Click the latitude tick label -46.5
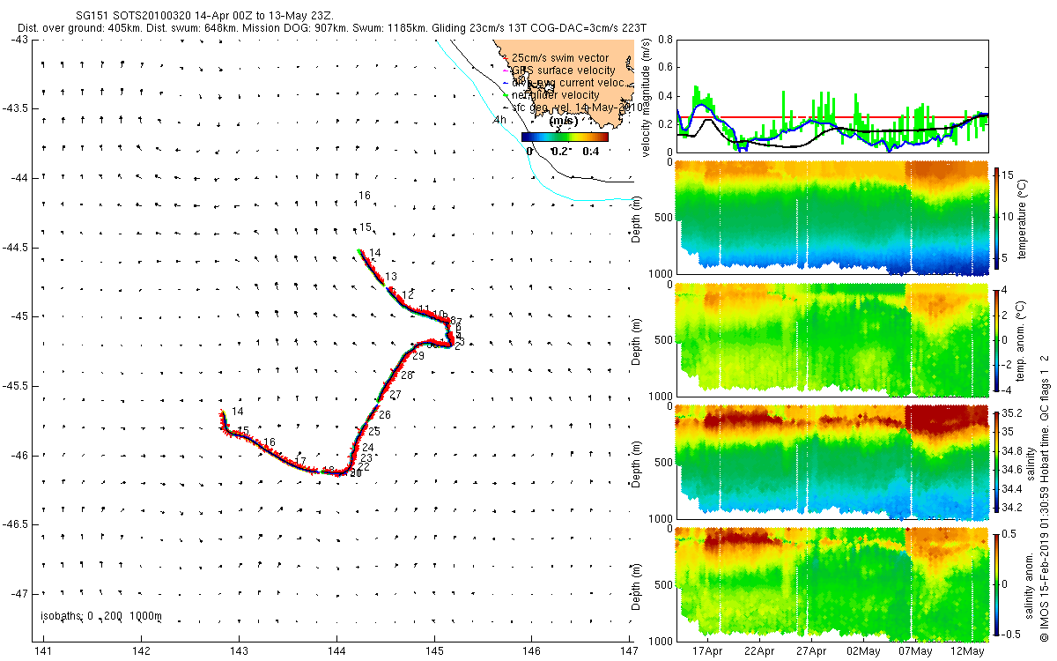The image size is (1057, 661). coord(16,524)
